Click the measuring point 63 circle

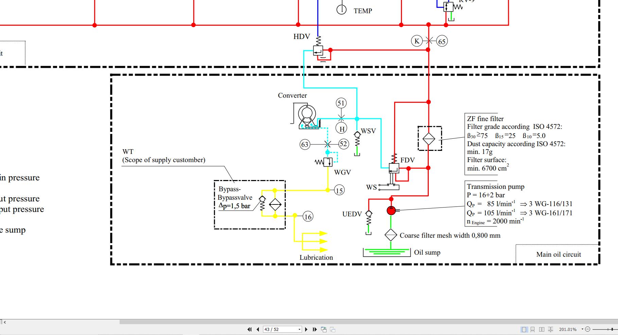[305, 145]
